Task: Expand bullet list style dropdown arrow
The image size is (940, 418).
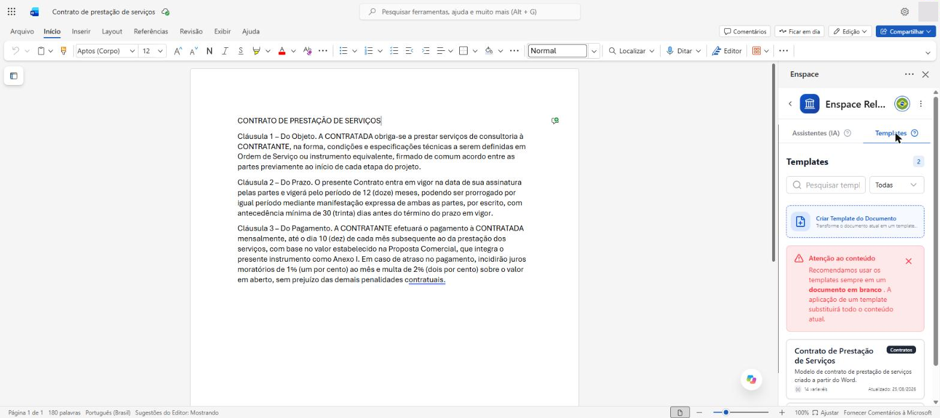Action: tap(354, 51)
